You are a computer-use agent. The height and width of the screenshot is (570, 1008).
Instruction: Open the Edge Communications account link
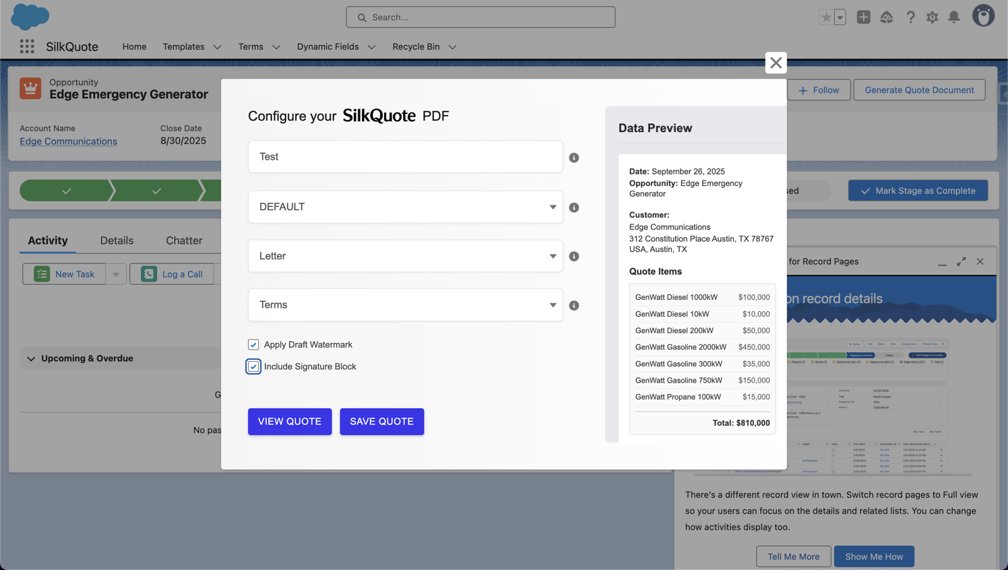point(68,141)
